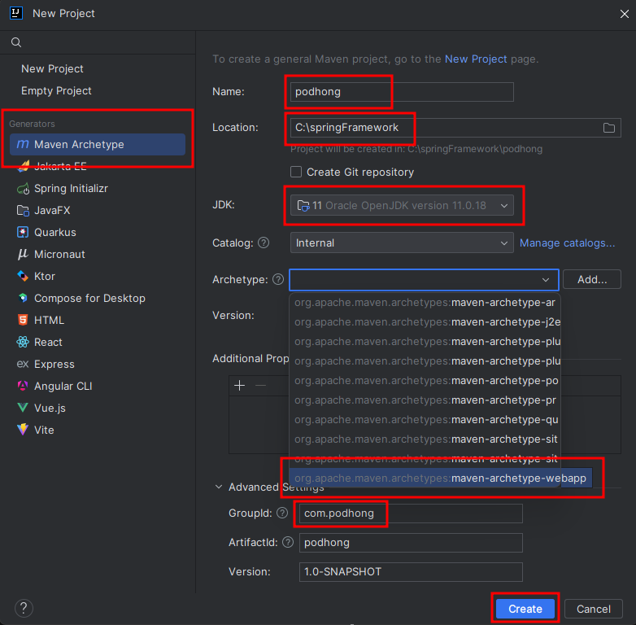Browse location with the folder icon
636x625 pixels.
[x=609, y=128]
